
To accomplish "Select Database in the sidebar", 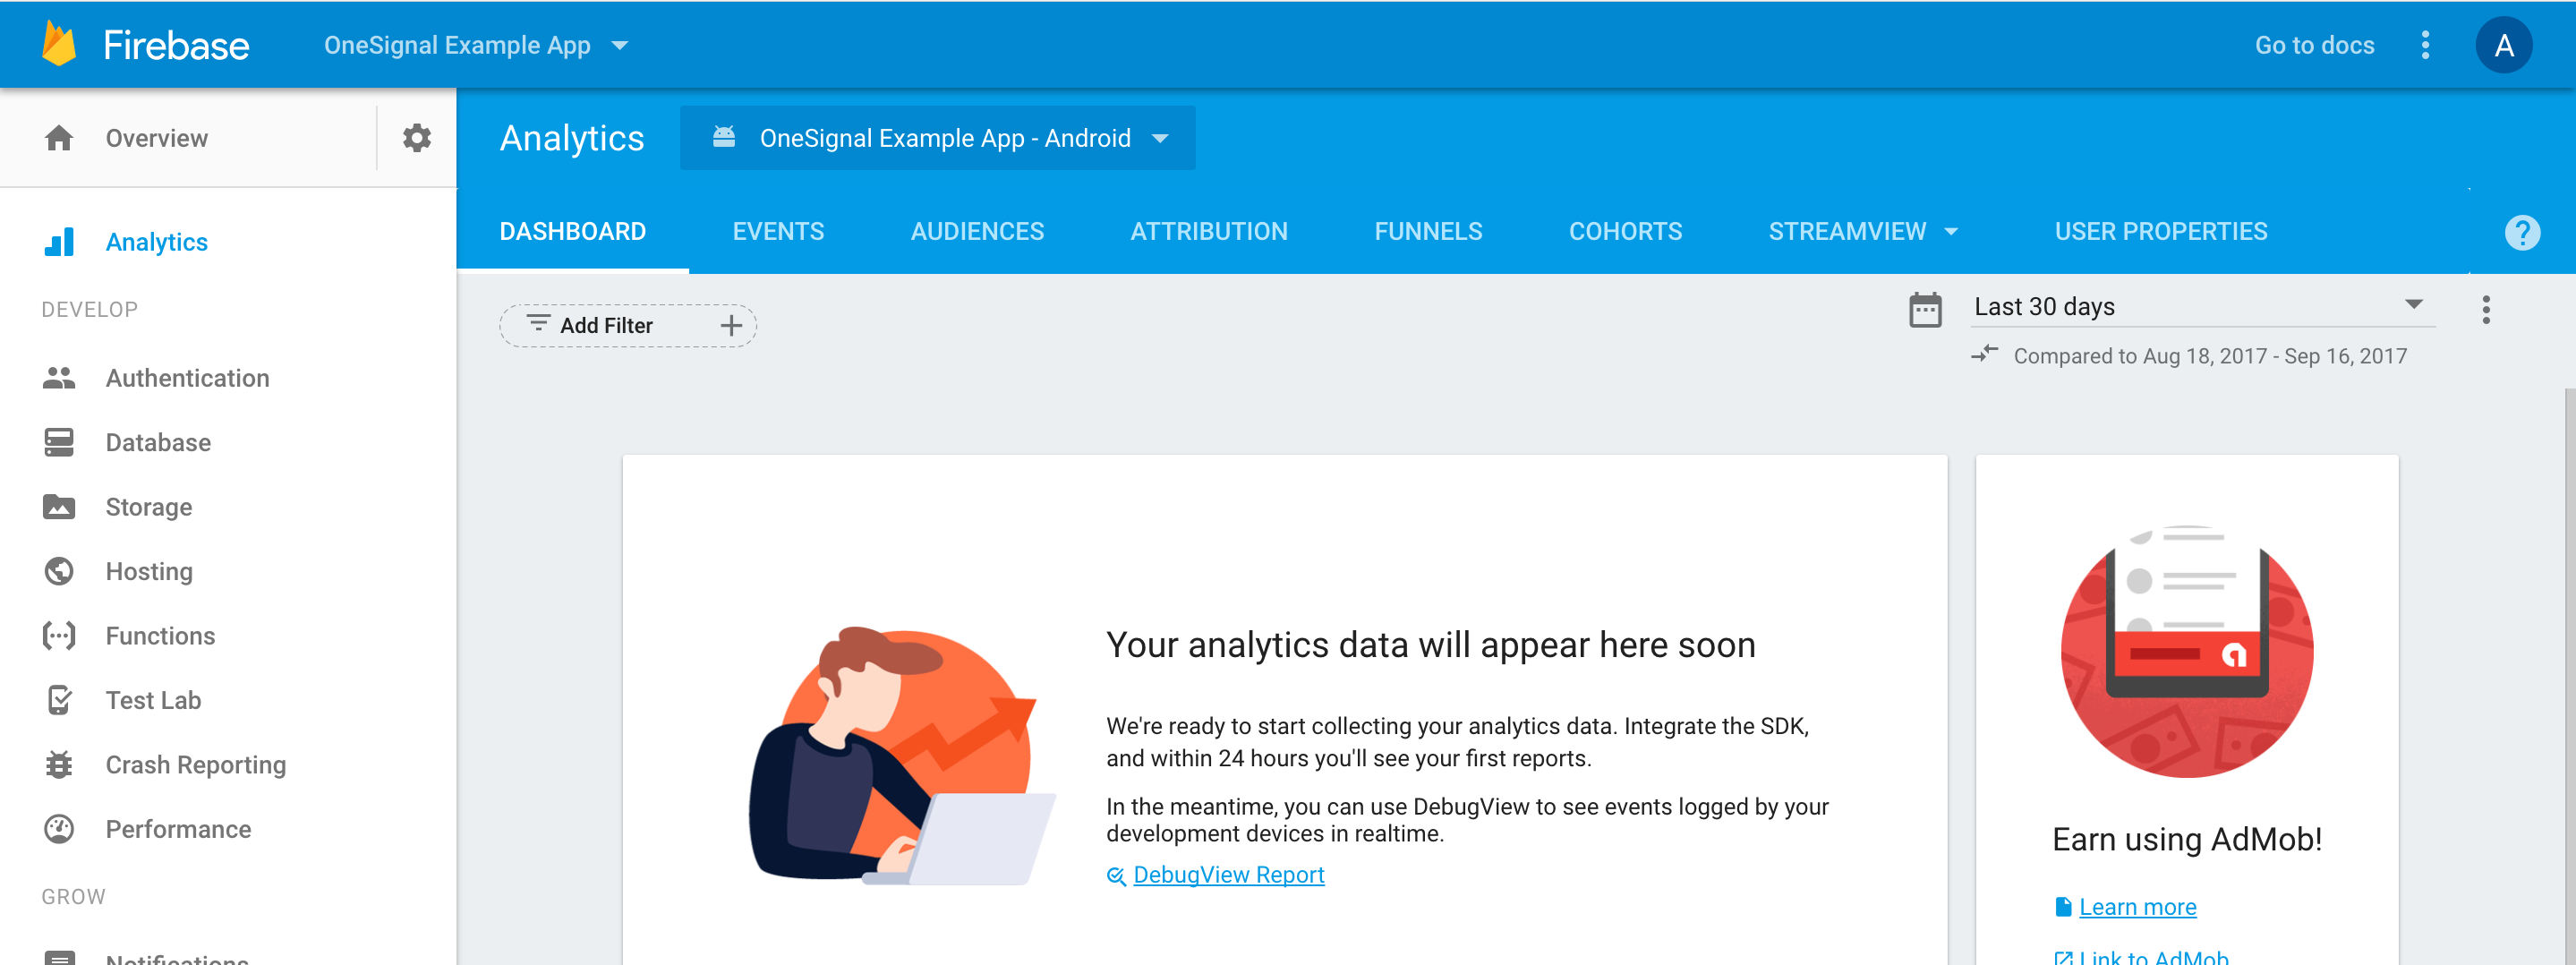I will 228,442.
